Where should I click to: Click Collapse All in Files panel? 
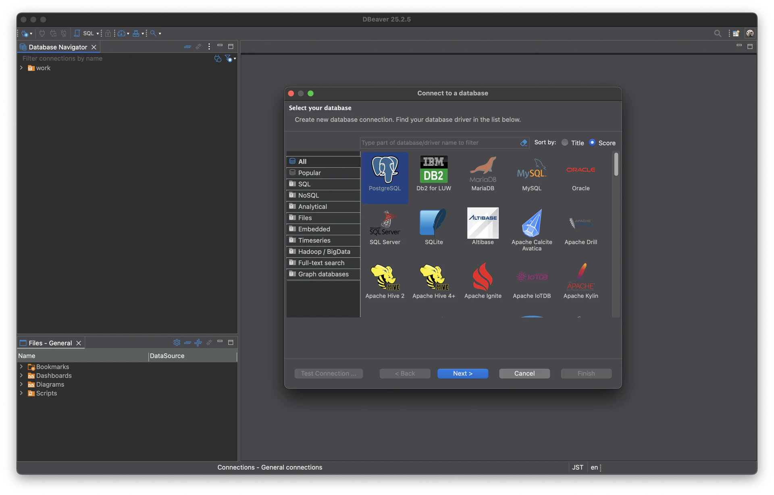pos(187,342)
